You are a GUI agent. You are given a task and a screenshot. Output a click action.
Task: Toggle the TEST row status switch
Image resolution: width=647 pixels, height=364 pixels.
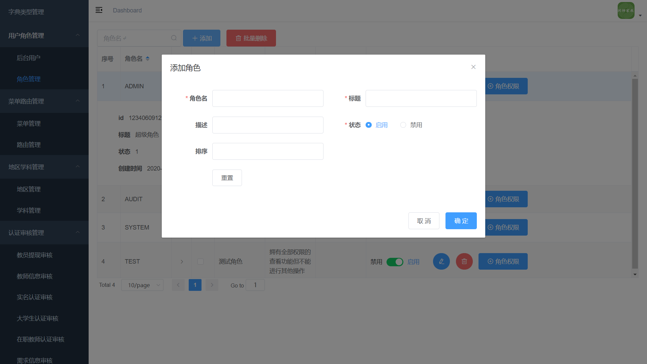[395, 262]
